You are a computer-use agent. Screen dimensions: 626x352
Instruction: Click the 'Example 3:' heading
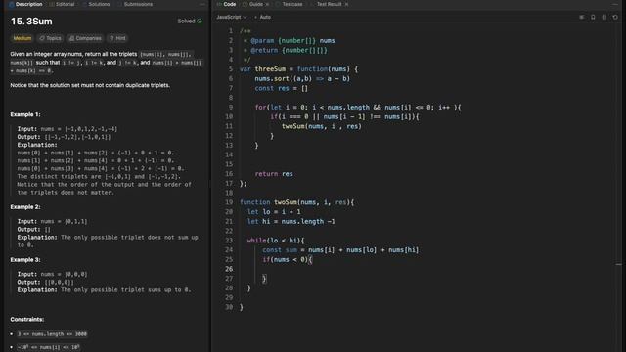coord(25,260)
